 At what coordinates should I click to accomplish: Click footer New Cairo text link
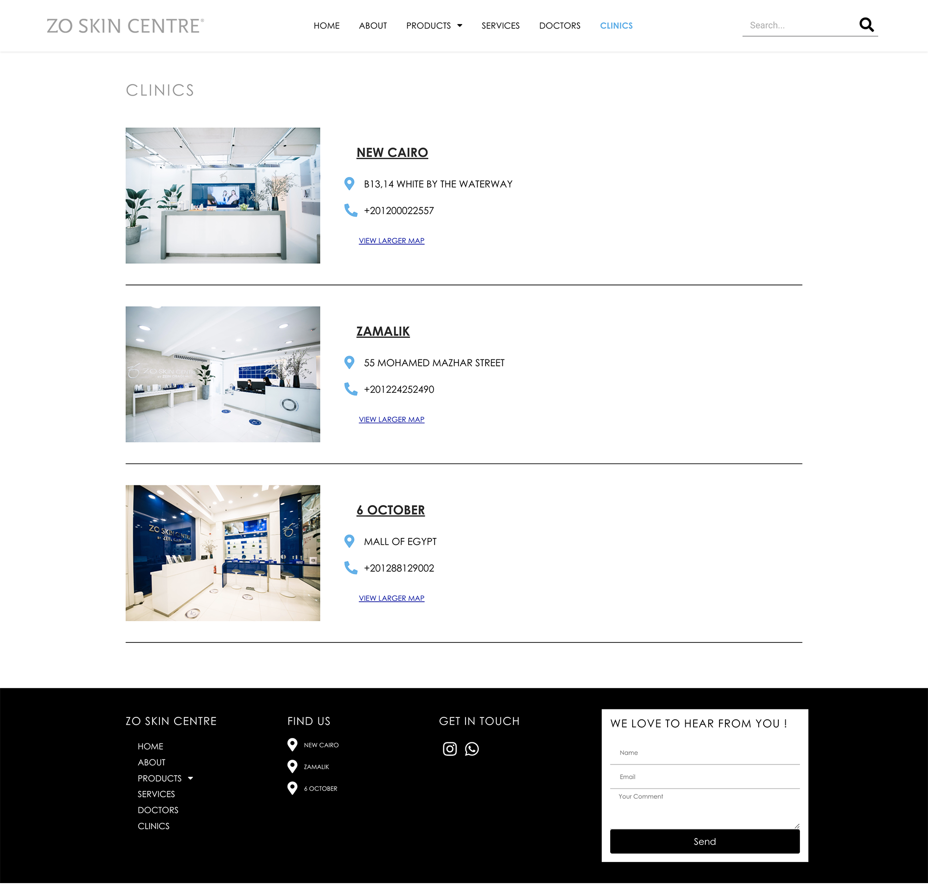321,745
